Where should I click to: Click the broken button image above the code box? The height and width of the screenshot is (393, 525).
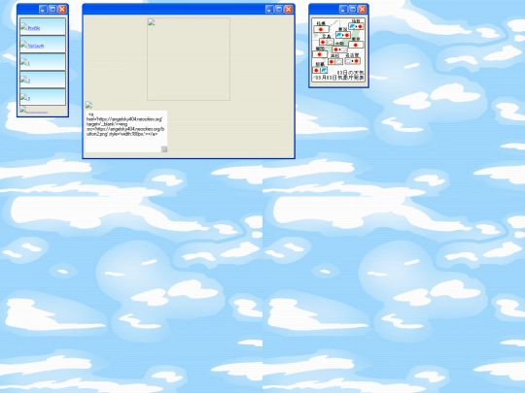[x=88, y=105]
